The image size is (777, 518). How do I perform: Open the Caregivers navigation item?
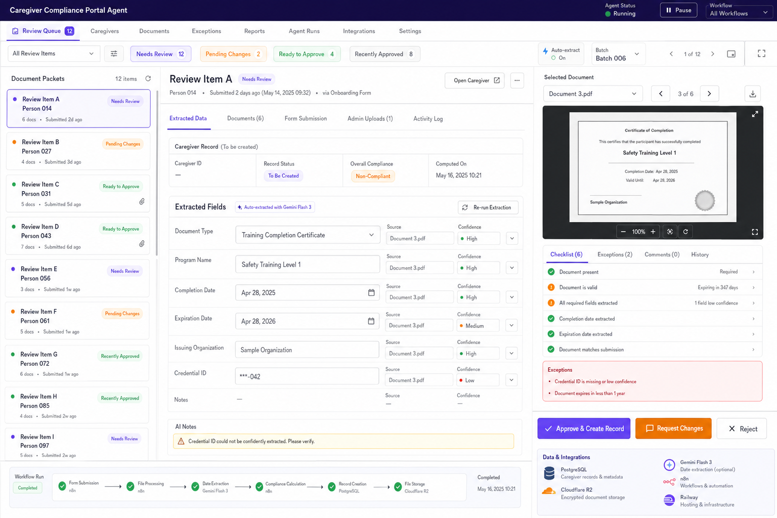[105, 31]
